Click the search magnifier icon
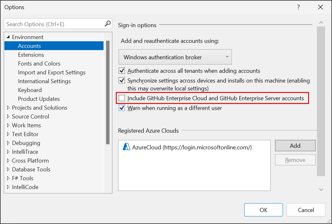Image resolution: width=332 pixels, height=224 pixels. tap(108, 24)
